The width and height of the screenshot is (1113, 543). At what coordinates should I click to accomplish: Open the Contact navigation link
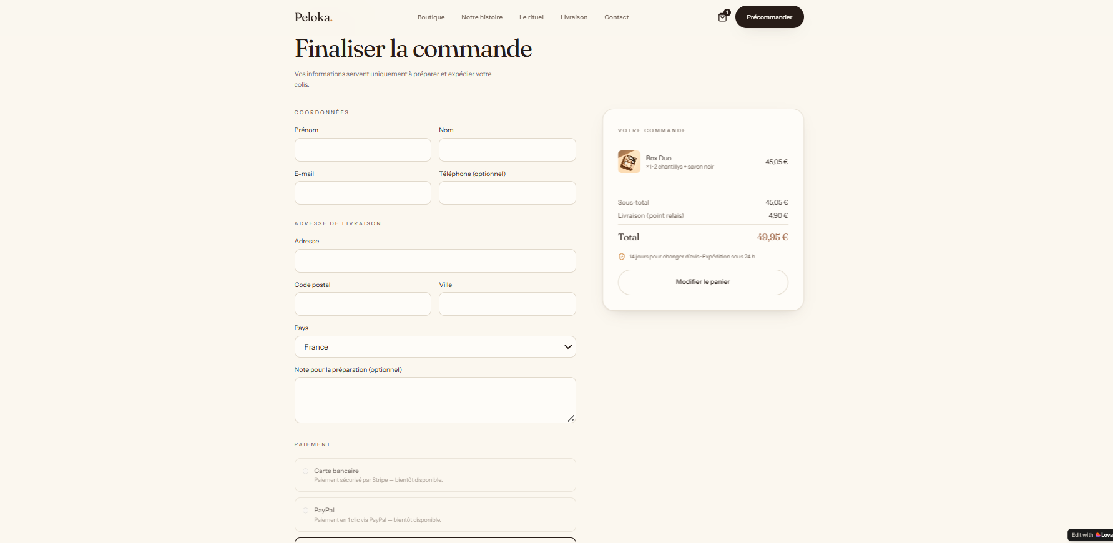617,17
